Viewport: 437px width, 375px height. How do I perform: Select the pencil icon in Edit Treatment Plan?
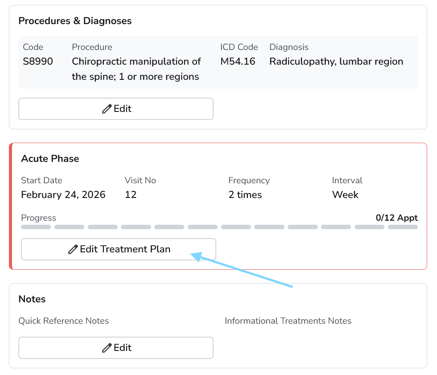pos(73,249)
